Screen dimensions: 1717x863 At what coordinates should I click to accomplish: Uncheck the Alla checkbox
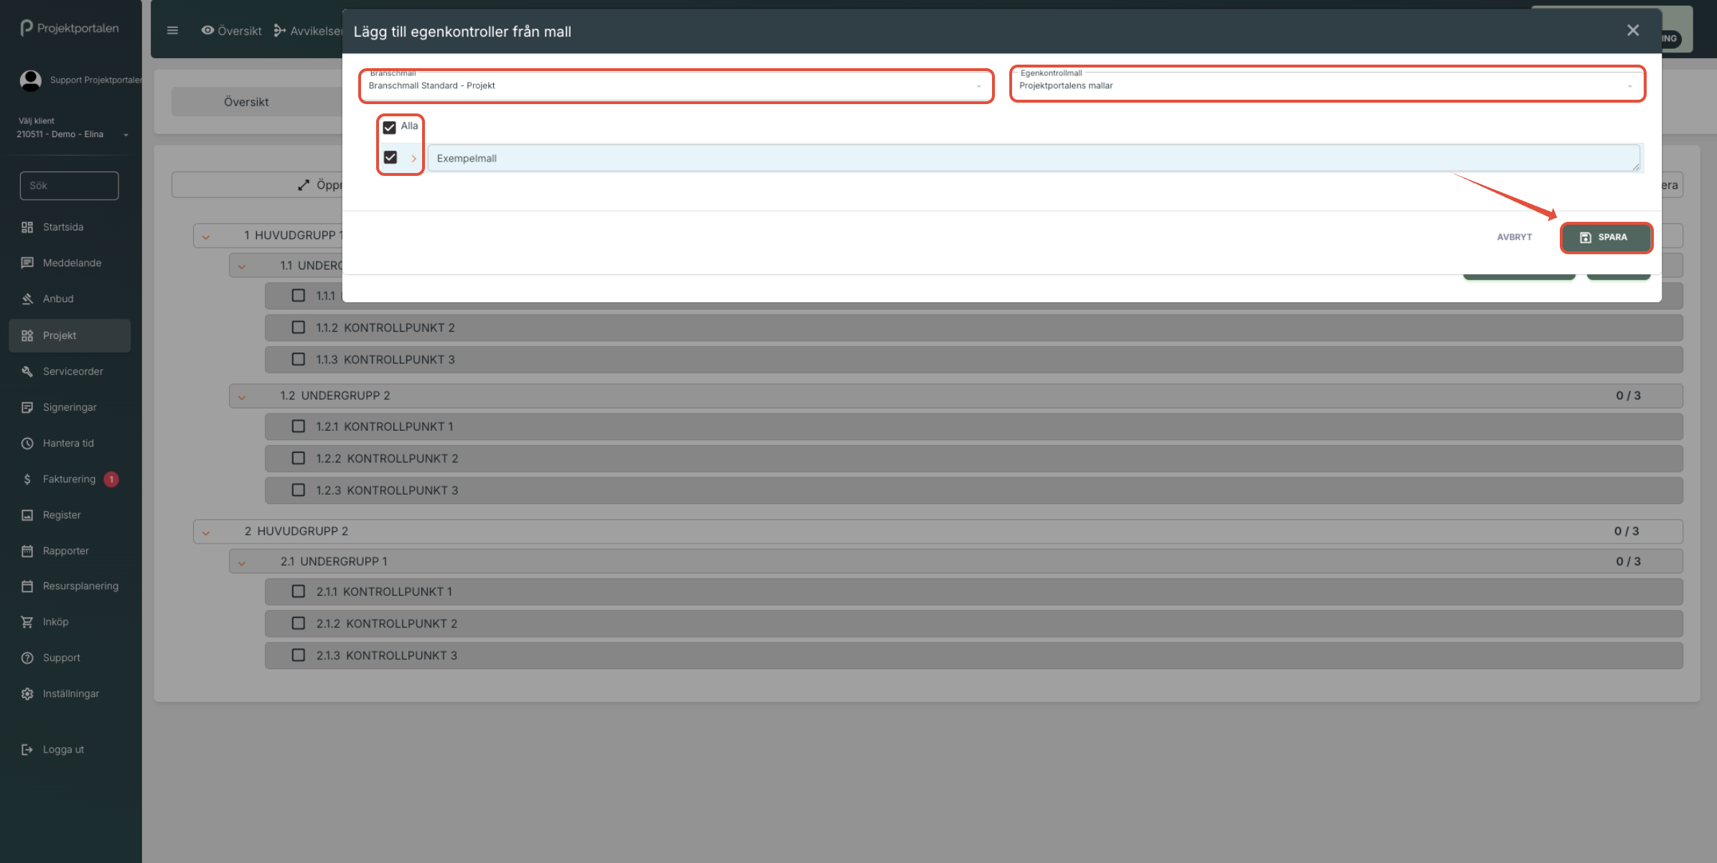[390, 127]
